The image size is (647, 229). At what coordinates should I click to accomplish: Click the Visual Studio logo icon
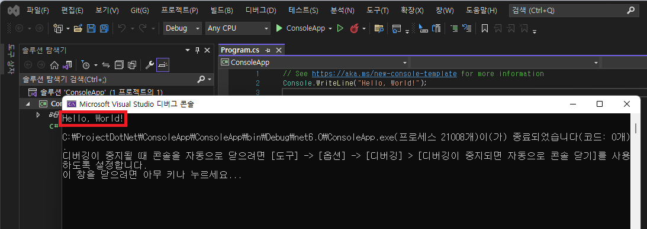coord(14,10)
